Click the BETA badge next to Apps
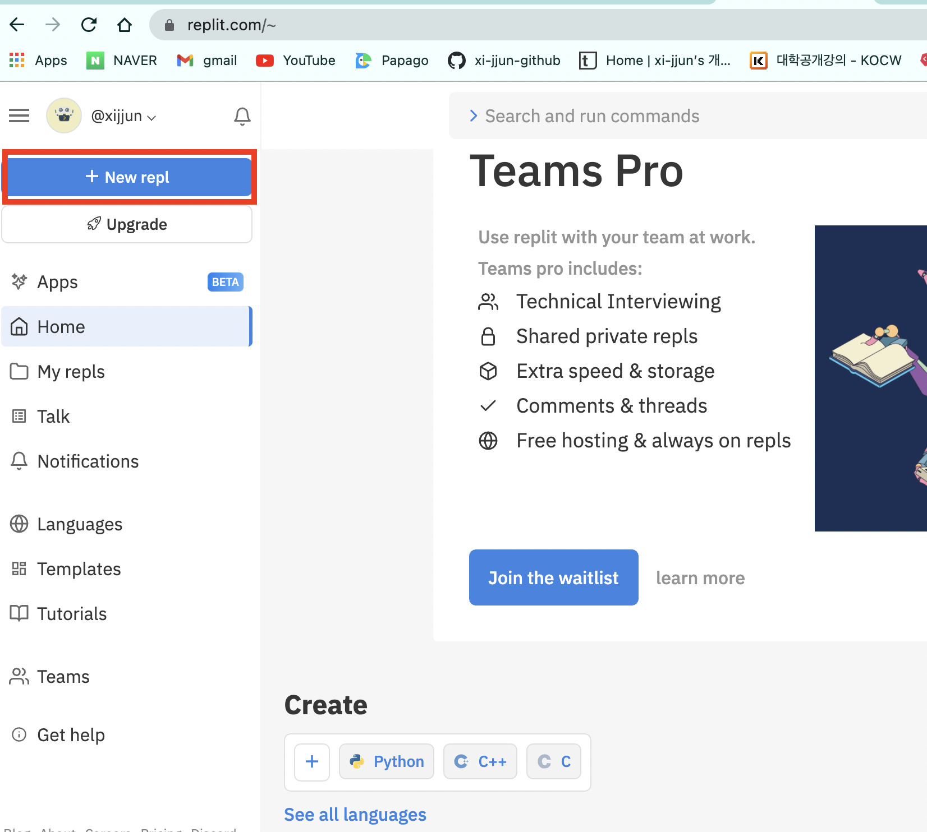This screenshot has width=927, height=832. [x=226, y=282]
